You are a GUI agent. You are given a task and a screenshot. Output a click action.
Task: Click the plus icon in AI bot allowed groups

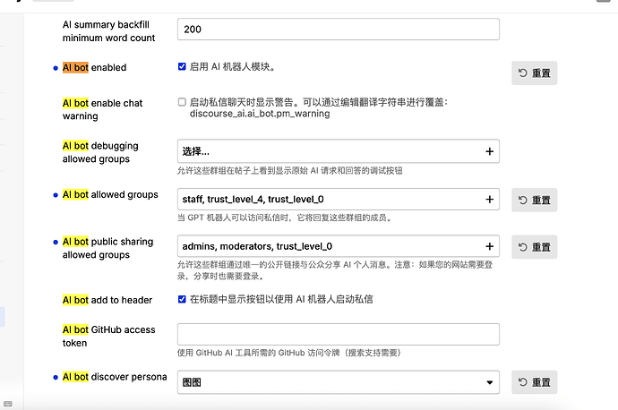(x=489, y=200)
